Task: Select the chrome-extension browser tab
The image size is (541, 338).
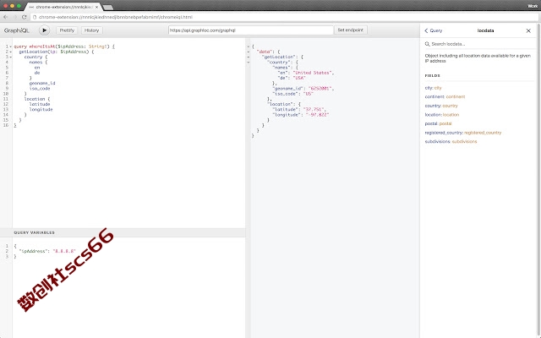Action: tap(62, 7)
